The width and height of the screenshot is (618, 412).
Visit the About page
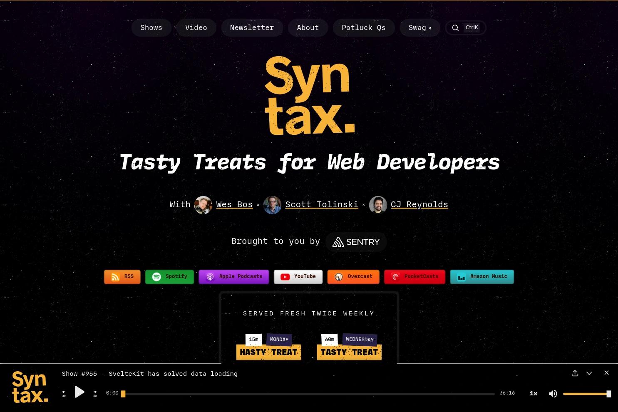308,27
